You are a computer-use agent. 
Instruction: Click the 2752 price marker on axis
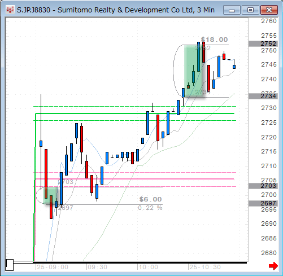[x=263, y=43]
